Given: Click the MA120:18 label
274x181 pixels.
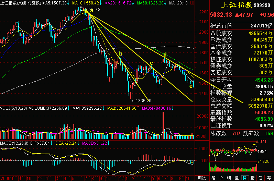Looking at the screenshot, I should click(x=178, y=3).
